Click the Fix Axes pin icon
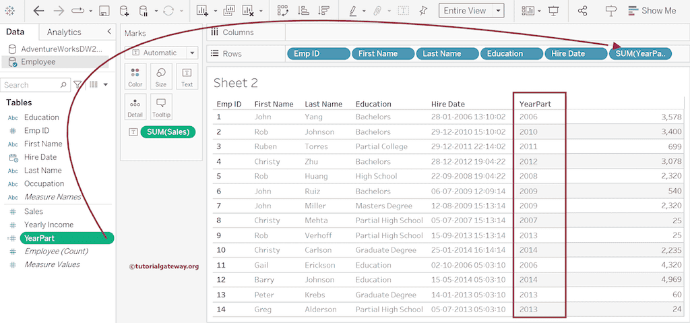This screenshot has height=323, width=690. [x=423, y=11]
